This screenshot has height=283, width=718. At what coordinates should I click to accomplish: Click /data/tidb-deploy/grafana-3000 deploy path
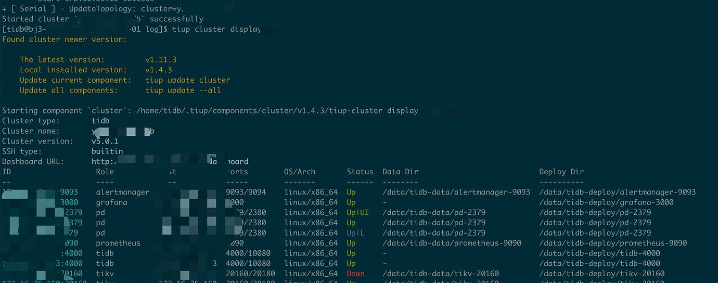point(606,202)
